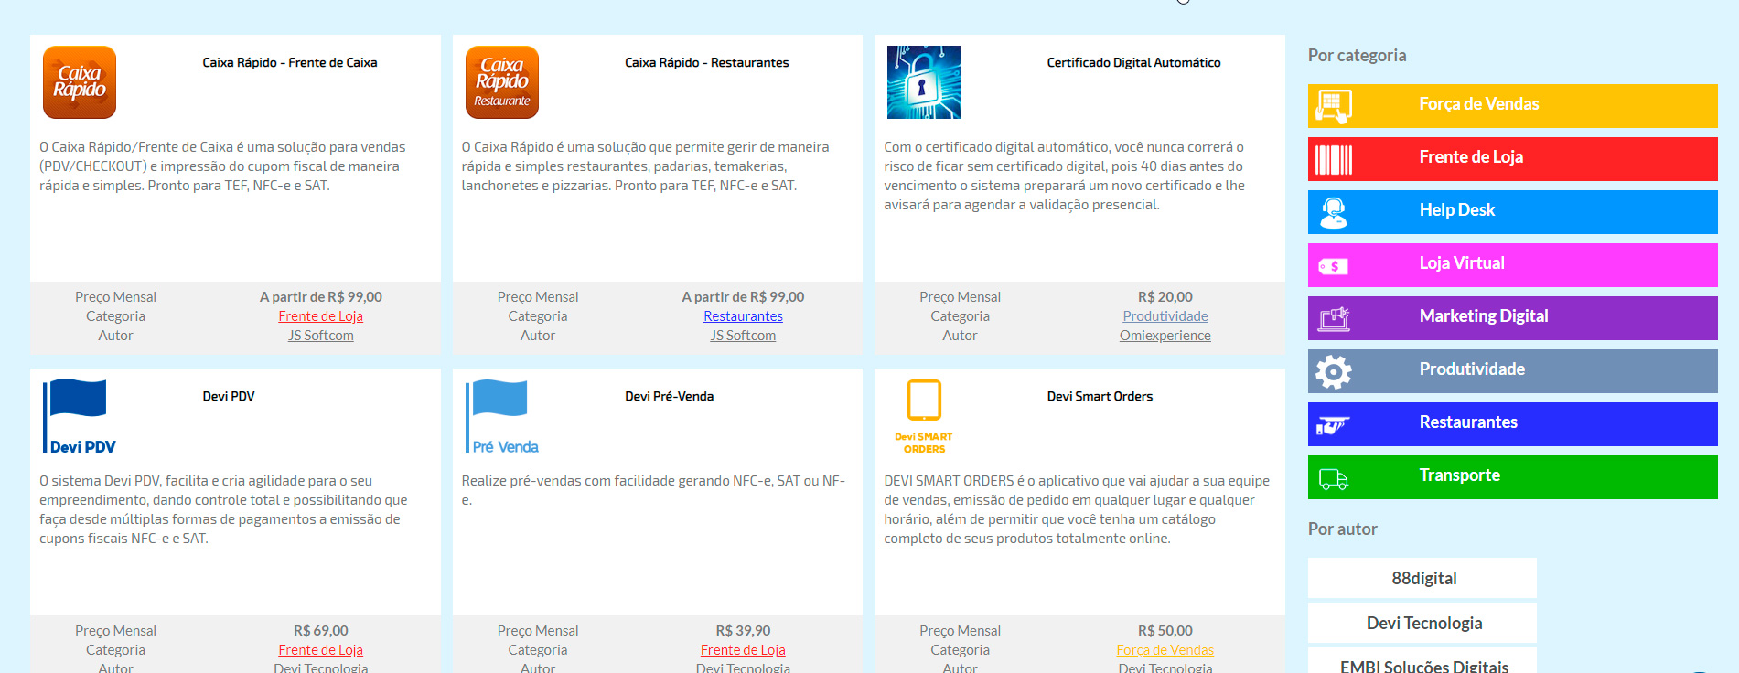Image resolution: width=1739 pixels, height=673 pixels.
Task: Click the Transporte truck icon
Action: pyautogui.click(x=1334, y=478)
